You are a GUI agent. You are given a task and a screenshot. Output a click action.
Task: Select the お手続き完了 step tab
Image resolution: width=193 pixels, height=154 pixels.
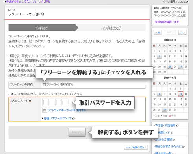pyautogui.click(x=112, y=28)
